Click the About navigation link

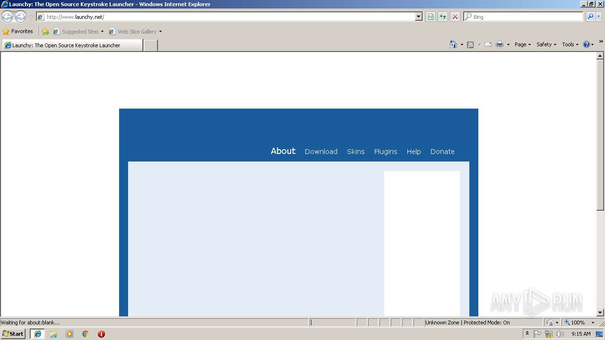pyautogui.click(x=283, y=151)
